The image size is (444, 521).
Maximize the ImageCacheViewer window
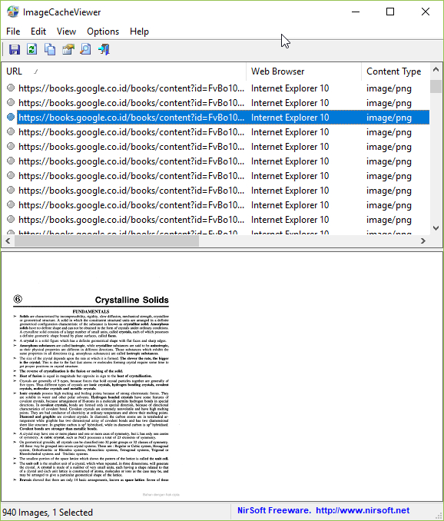[390, 12]
